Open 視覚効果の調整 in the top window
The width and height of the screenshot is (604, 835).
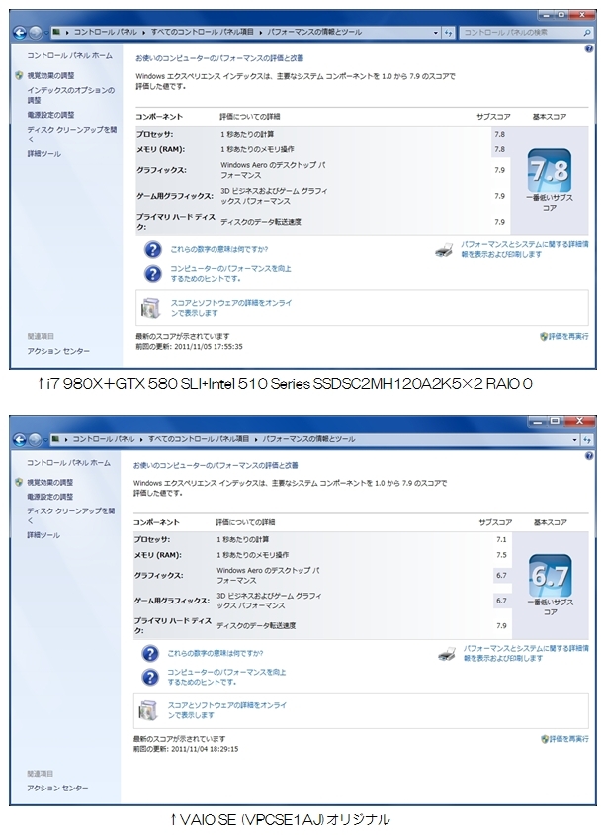[51, 75]
